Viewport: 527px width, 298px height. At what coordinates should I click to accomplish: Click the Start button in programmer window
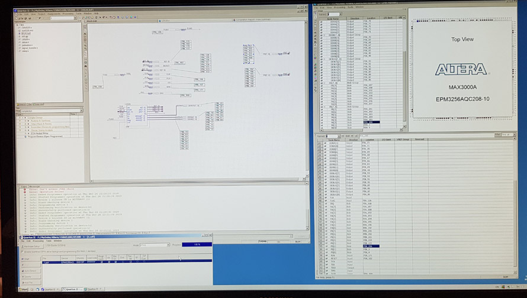pyautogui.click(x=31, y=259)
